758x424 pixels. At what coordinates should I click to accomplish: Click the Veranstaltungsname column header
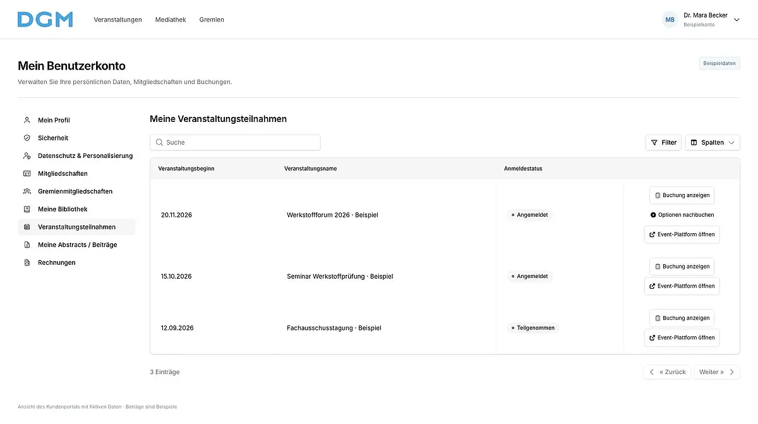point(310,169)
